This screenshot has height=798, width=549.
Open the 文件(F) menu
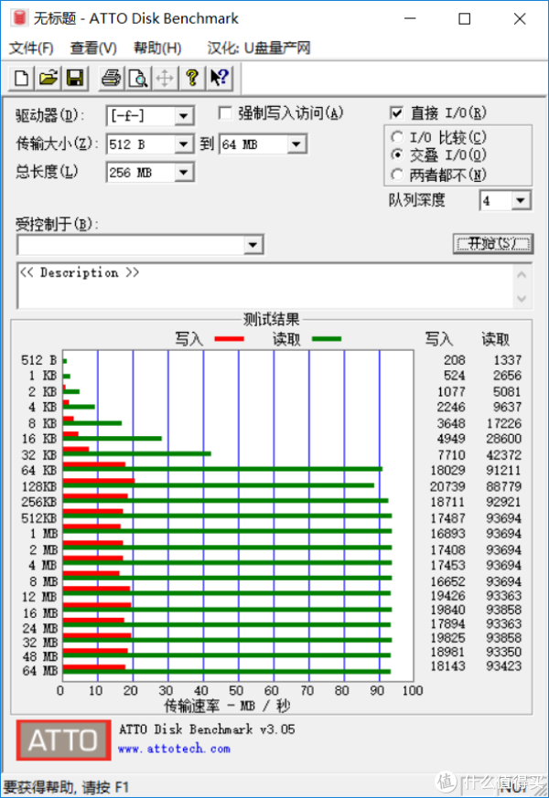point(31,48)
